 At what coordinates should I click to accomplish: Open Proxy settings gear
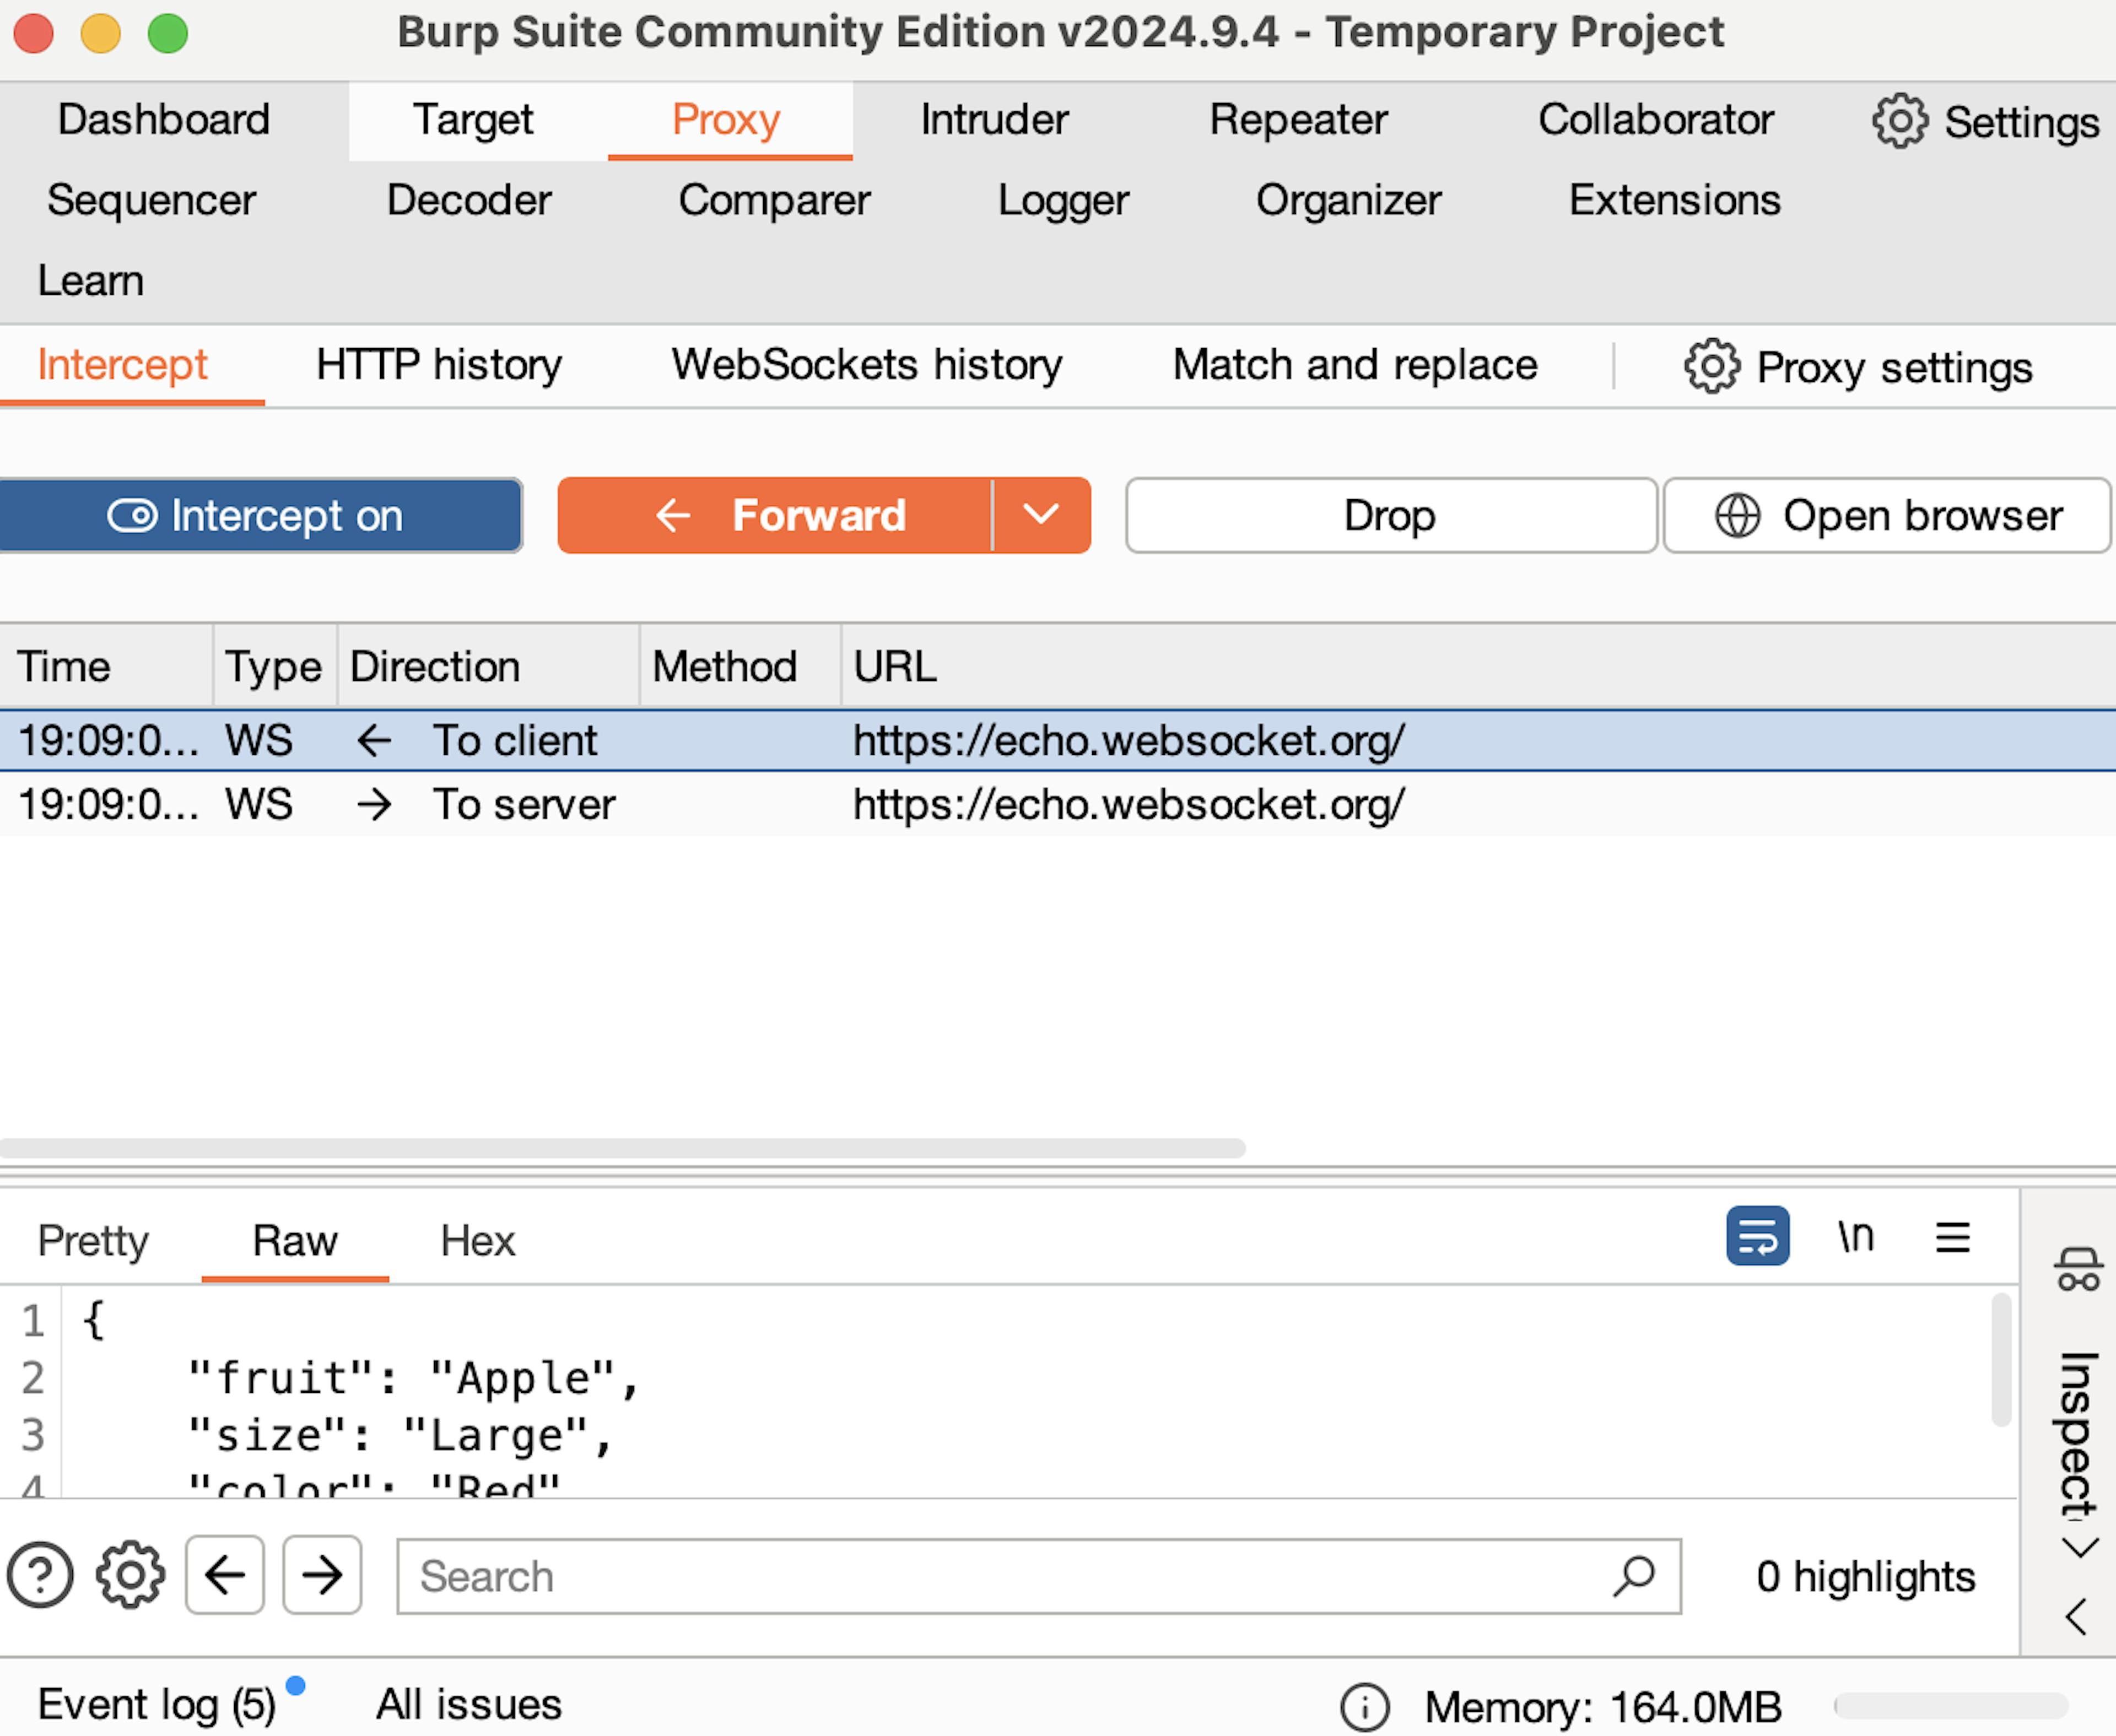coord(1711,366)
